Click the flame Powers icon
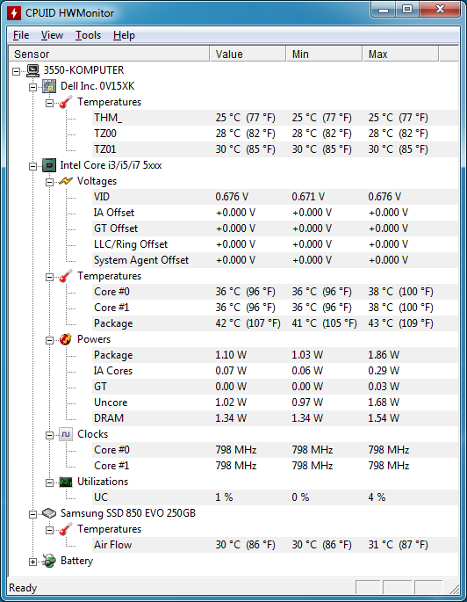The width and height of the screenshot is (467, 602). [66, 339]
